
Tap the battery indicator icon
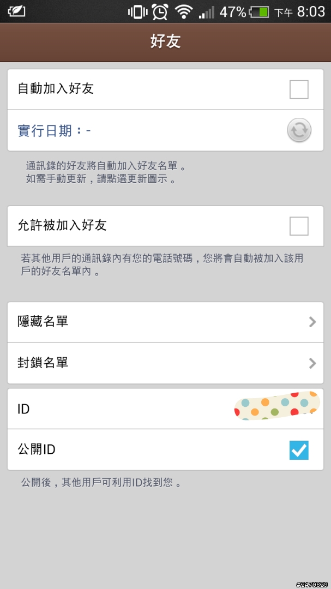pyautogui.click(x=259, y=12)
